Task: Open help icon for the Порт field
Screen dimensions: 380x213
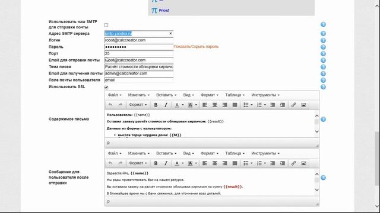Action: 323,54
